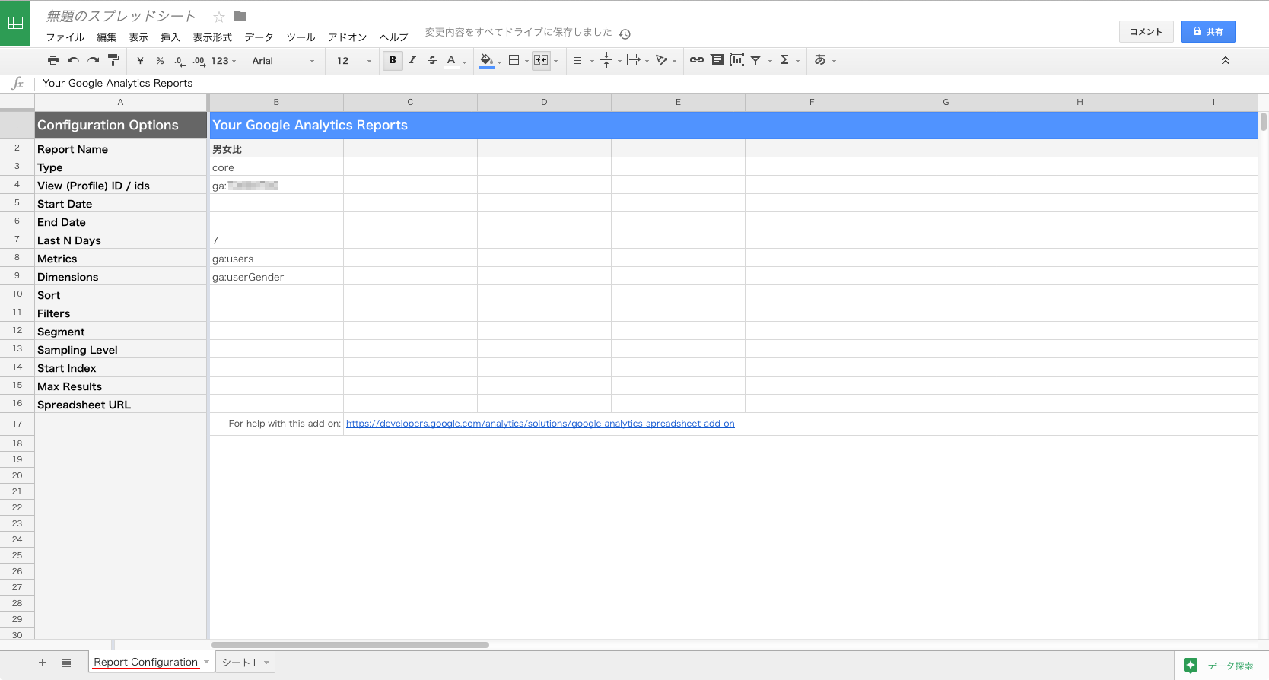Open Report Configuration tab dropdown arrow
The image size is (1269, 680).
point(206,662)
